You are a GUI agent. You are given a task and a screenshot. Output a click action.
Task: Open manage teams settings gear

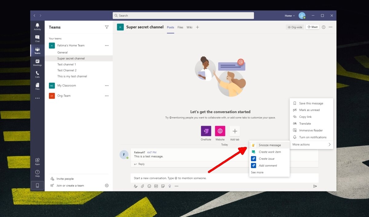tap(107, 185)
